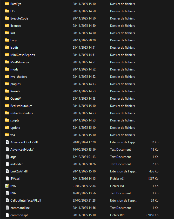Select the asiloader file name
Image resolution: width=174 pixels, height=219 pixels.
pos(16,164)
